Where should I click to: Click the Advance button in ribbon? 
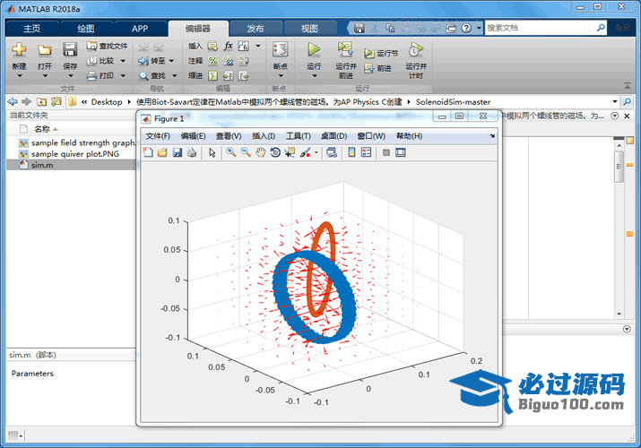pyautogui.click(x=378, y=68)
